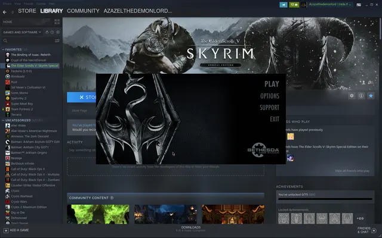This screenshot has width=382, height=238.
Task: Click the library HOME button
Action: (26, 22)
